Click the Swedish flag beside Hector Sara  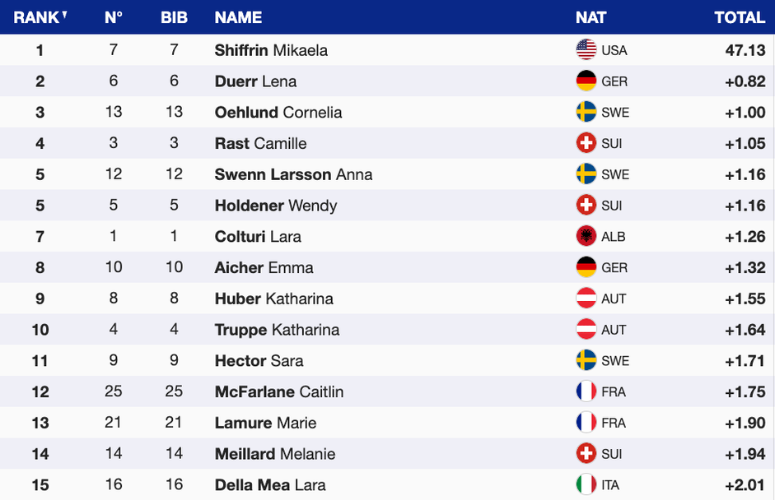tap(586, 360)
